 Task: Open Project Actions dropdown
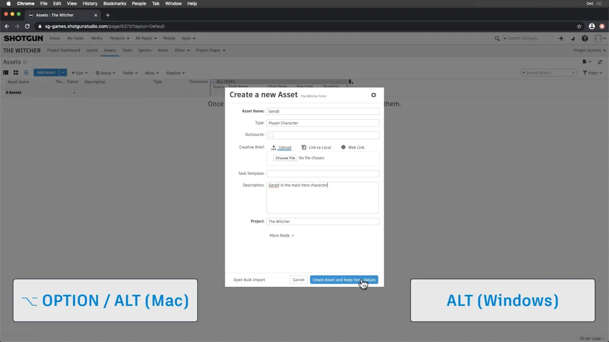click(590, 50)
